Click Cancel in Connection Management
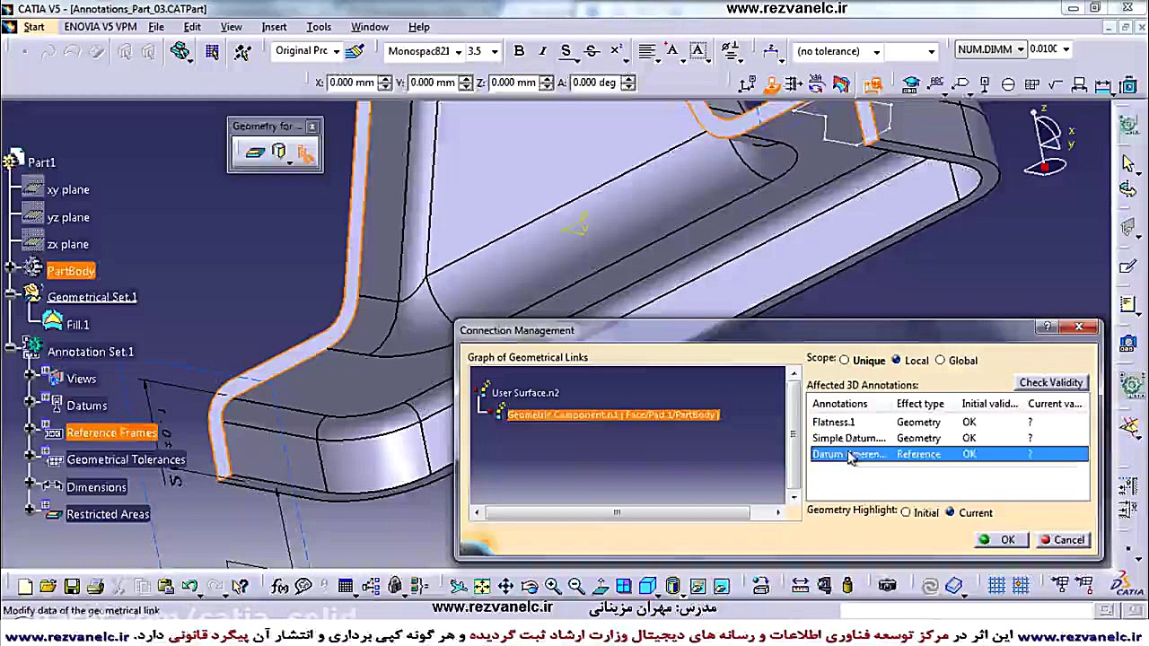This screenshot has width=1149, height=646. click(1063, 539)
